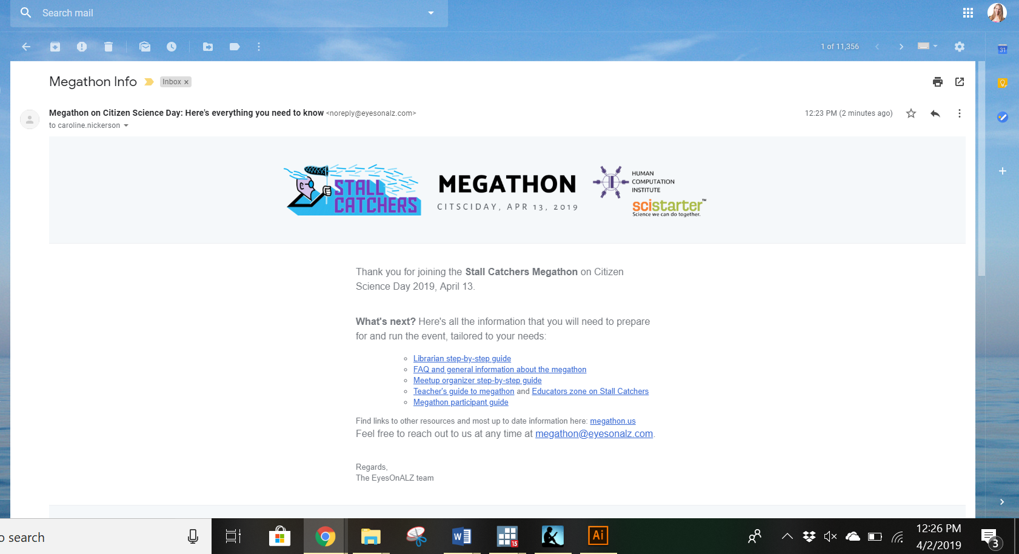Email megathon@eyesonalz.com link
This screenshot has width=1019, height=554.
coord(594,433)
